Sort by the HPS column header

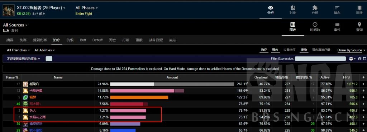click(x=346, y=77)
